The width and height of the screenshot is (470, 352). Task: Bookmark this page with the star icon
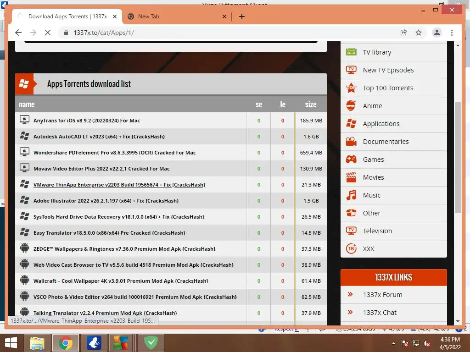click(x=419, y=33)
